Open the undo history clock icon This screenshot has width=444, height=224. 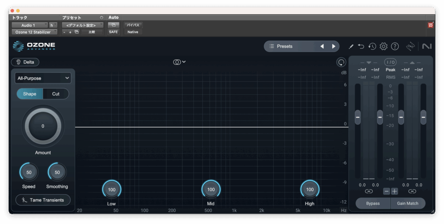point(372,46)
